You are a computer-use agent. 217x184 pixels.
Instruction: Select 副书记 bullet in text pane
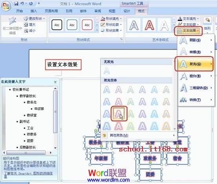24,121
